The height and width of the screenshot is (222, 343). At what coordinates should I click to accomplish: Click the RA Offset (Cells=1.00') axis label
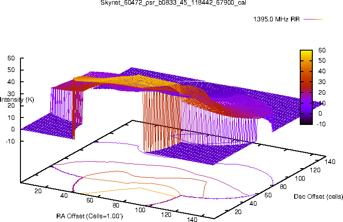[90, 216]
